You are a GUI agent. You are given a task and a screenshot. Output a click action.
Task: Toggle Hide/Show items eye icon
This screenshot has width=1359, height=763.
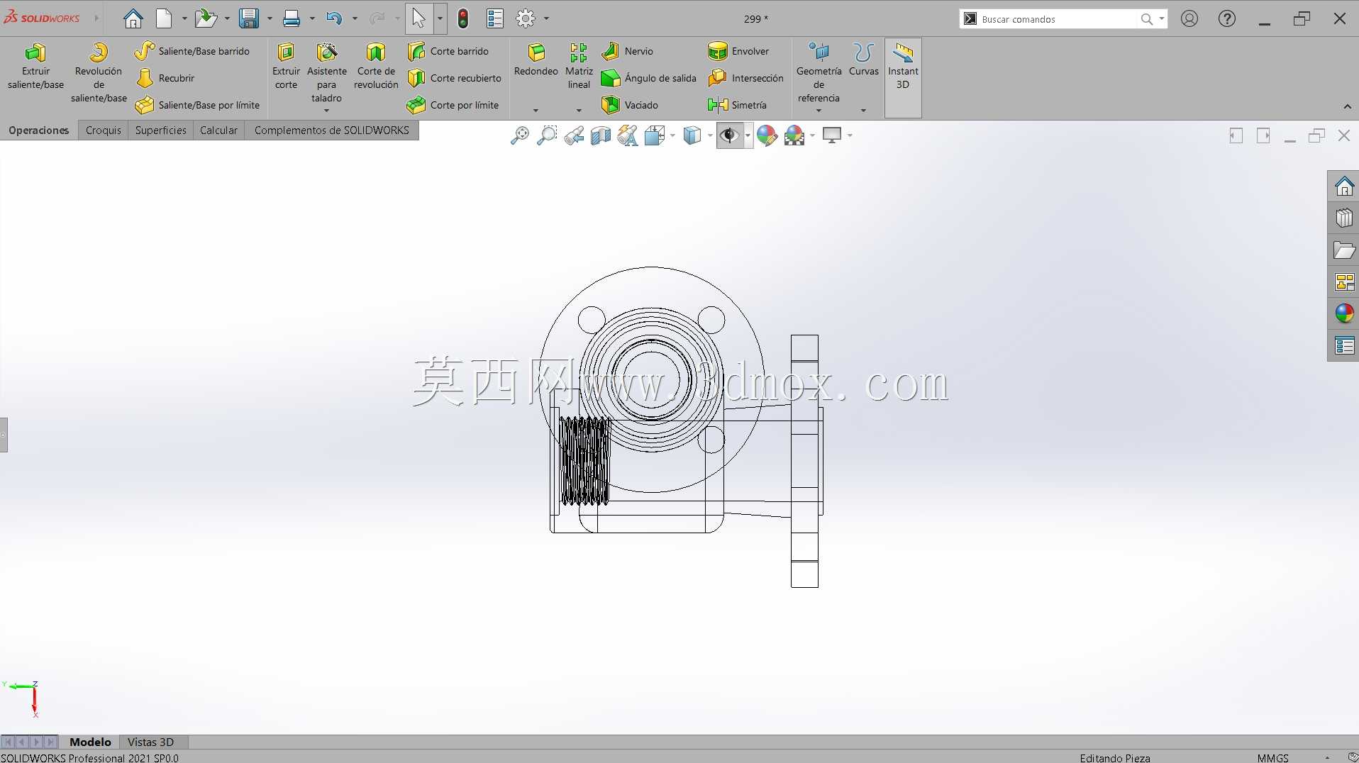pos(729,135)
